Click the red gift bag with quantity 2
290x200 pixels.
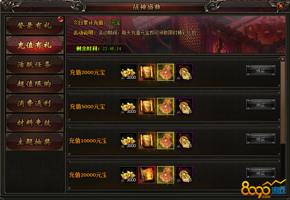(x=166, y=175)
